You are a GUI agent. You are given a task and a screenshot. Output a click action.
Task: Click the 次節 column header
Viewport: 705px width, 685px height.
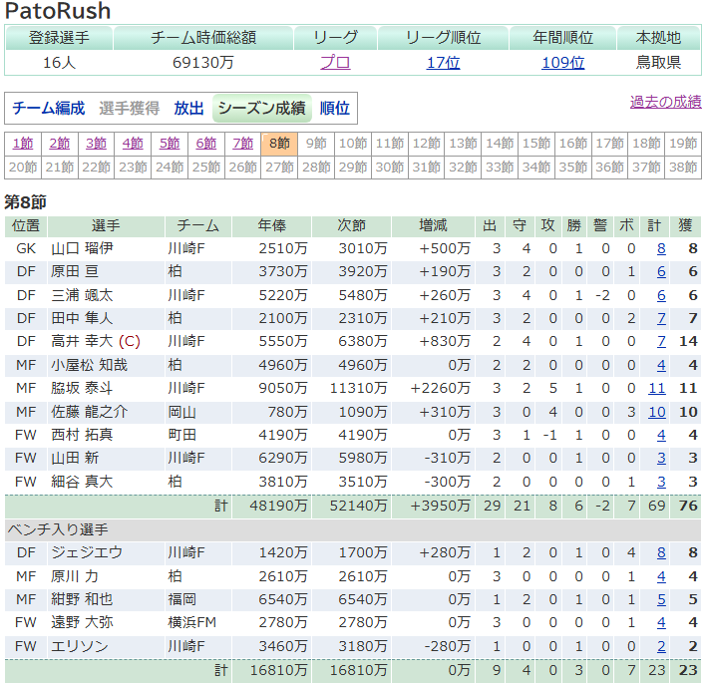click(x=351, y=225)
